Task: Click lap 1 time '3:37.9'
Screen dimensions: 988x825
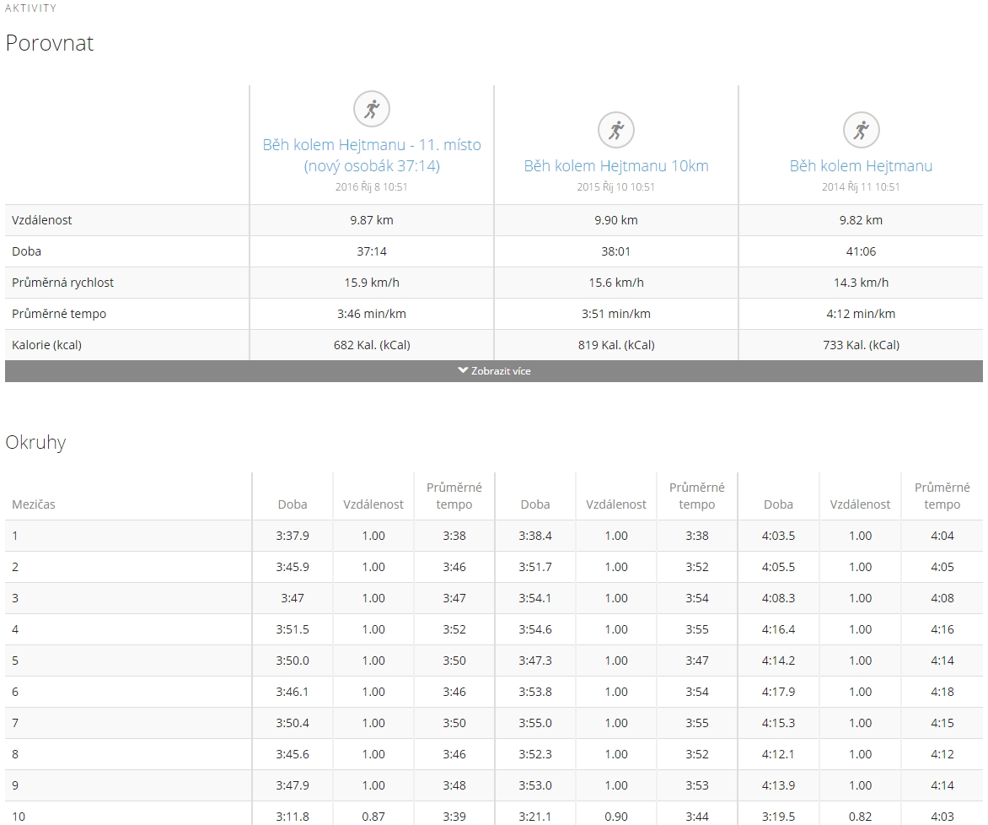Action: pos(293,536)
